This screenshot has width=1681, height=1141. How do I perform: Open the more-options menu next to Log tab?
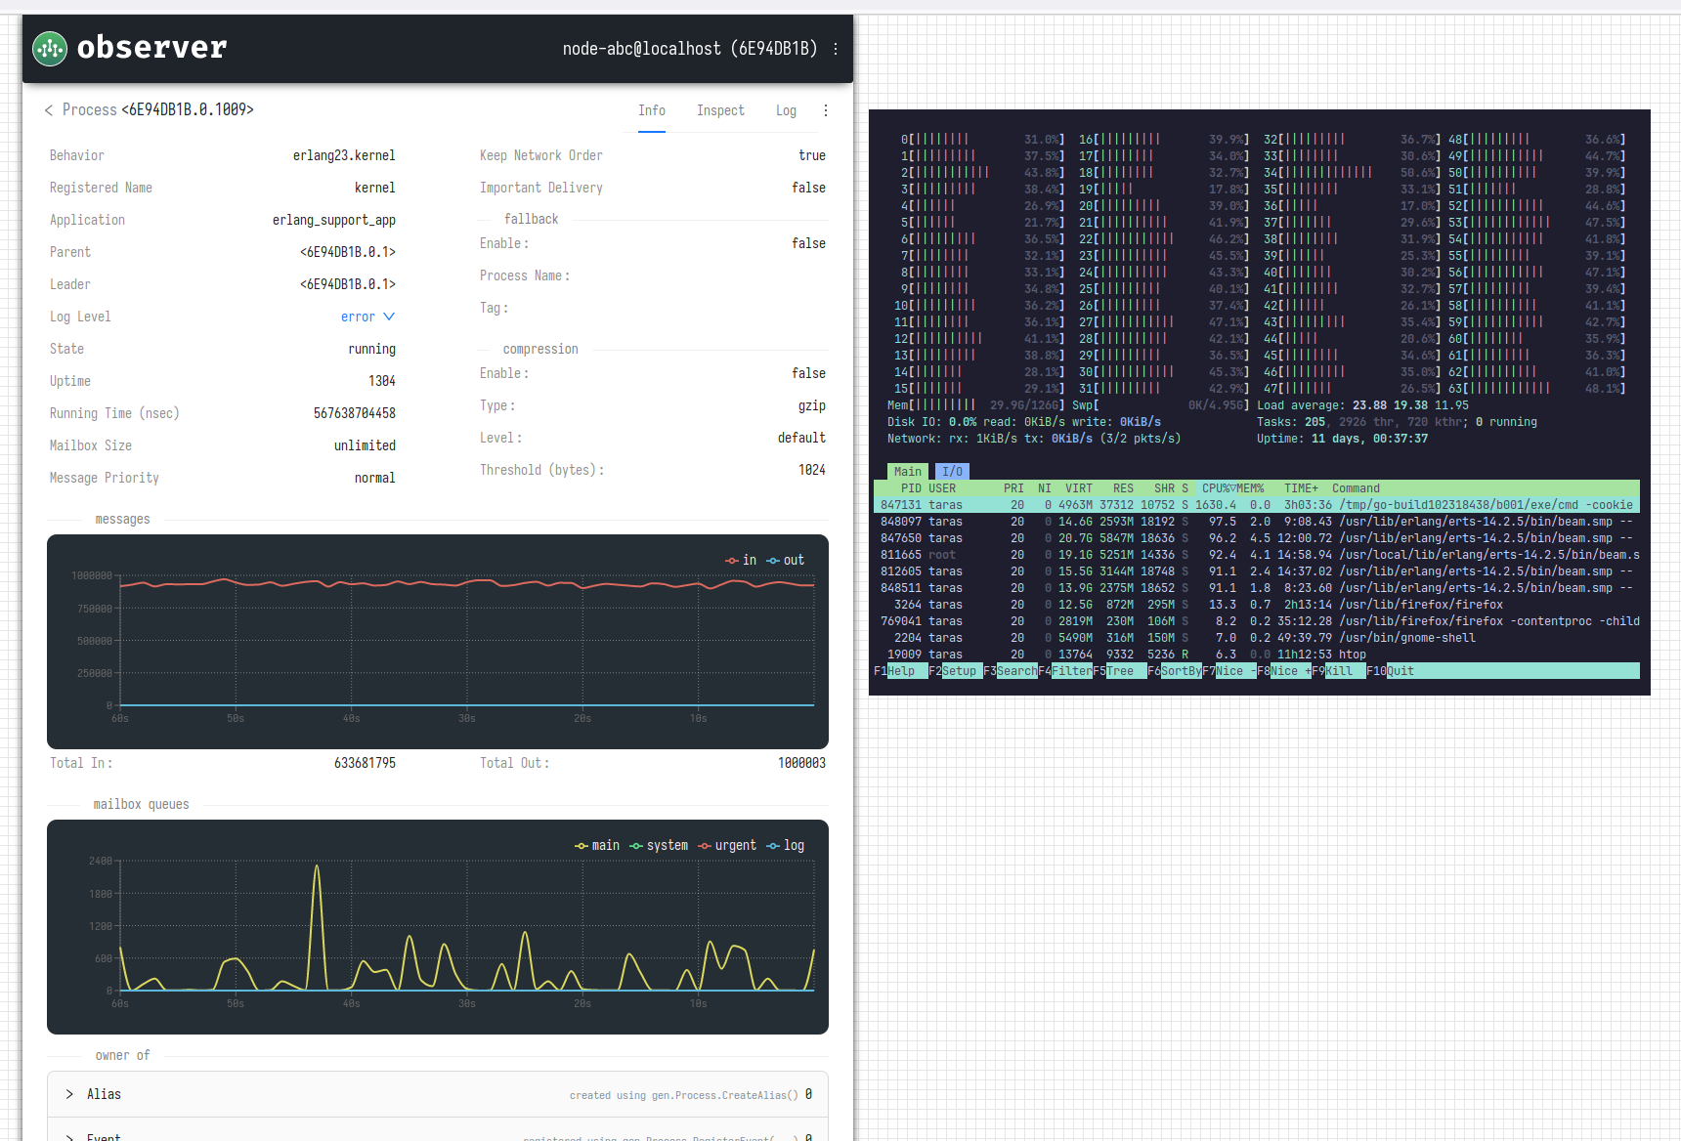point(826,110)
